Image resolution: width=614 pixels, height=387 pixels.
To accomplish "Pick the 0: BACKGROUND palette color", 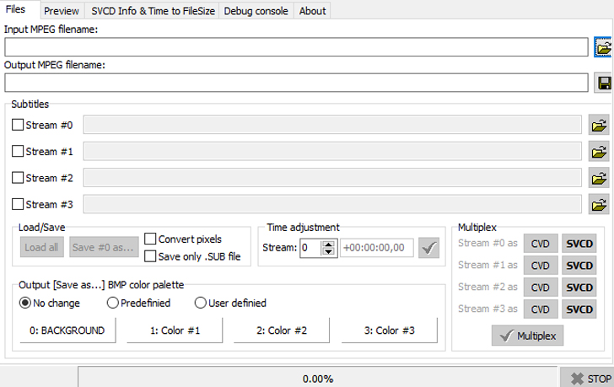I will point(67,331).
